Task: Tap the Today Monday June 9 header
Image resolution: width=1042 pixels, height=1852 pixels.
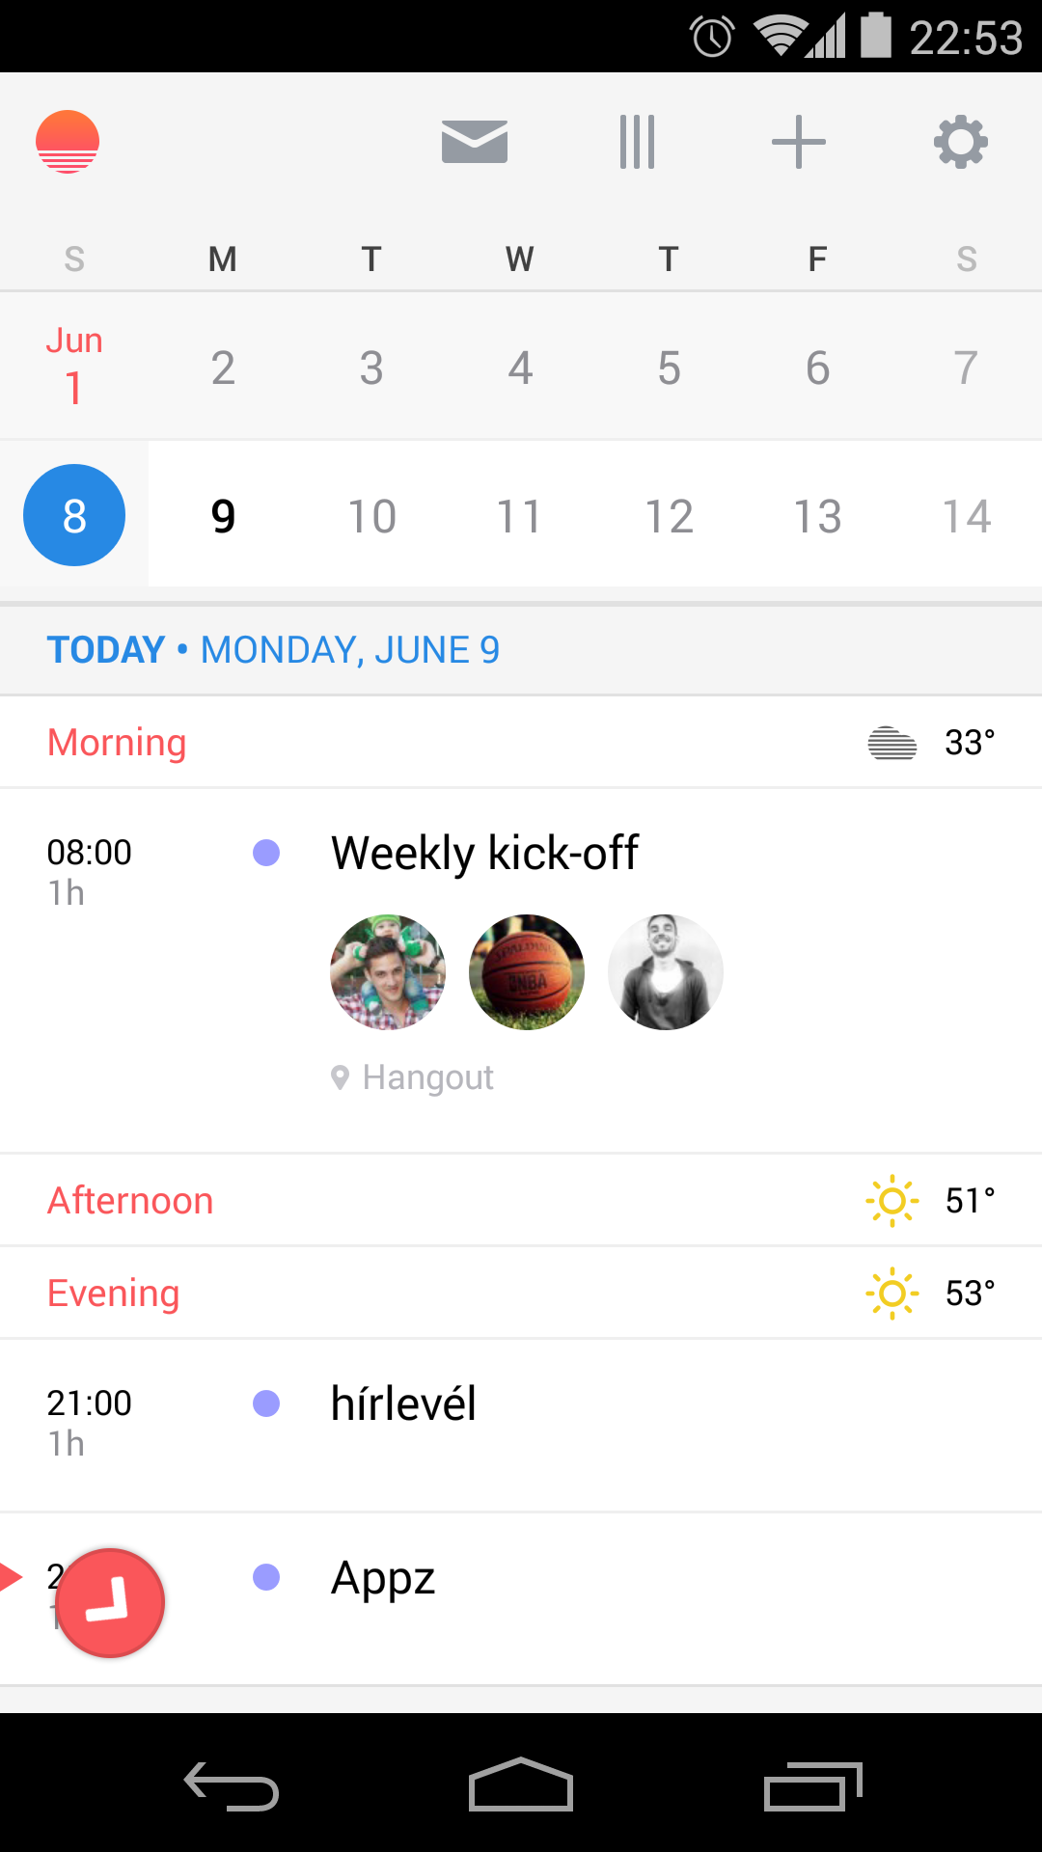Action: pos(273,650)
